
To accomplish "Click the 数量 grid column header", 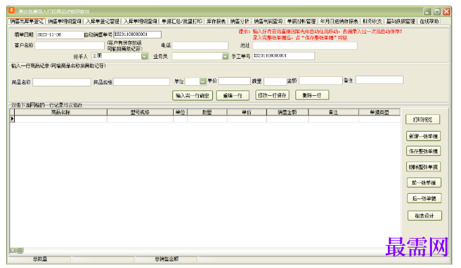I will click(x=208, y=112).
